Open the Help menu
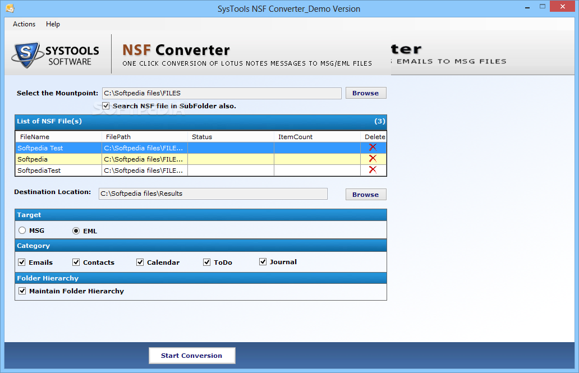 coord(53,24)
